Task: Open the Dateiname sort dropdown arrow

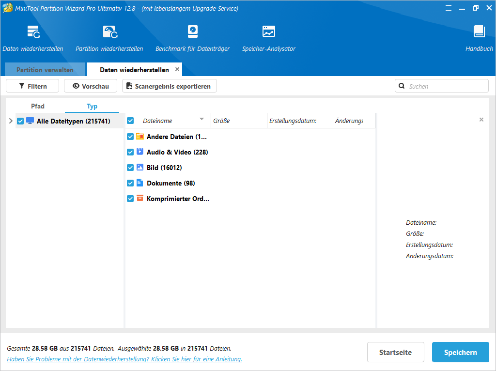Action: pos(202,118)
